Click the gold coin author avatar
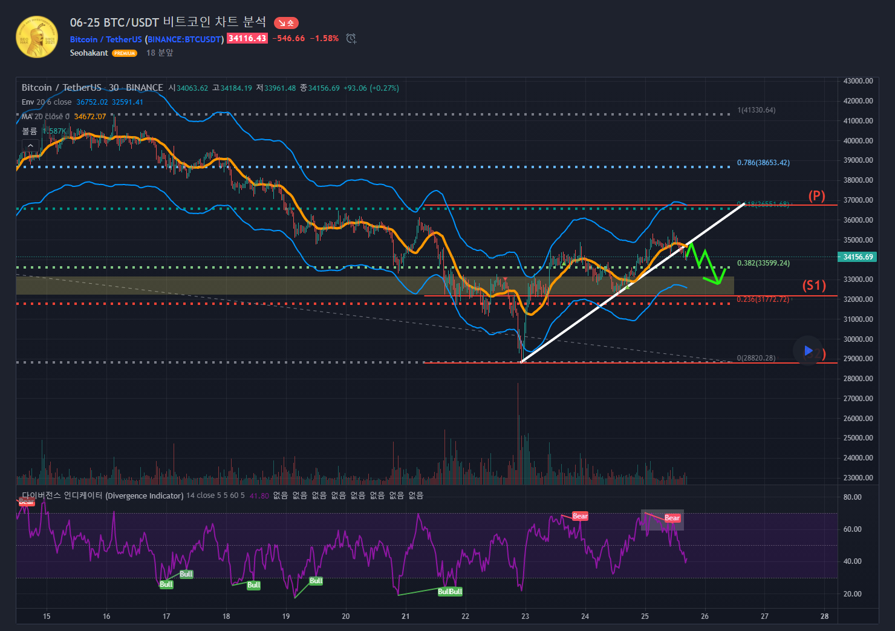 point(37,37)
